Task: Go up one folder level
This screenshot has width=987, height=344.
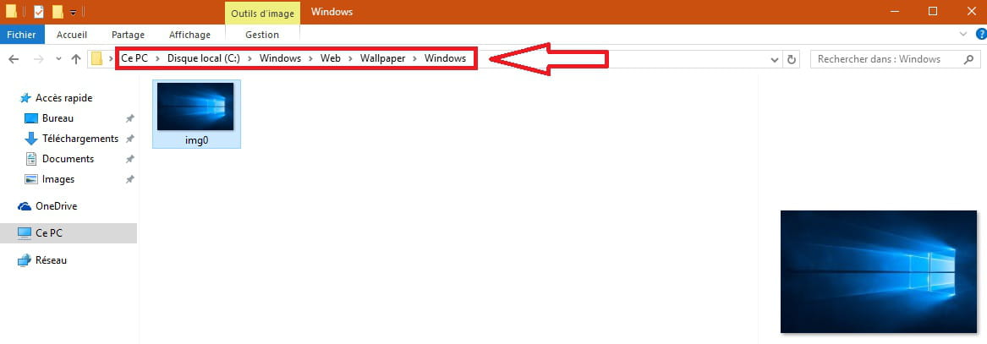Action: (76, 60)
